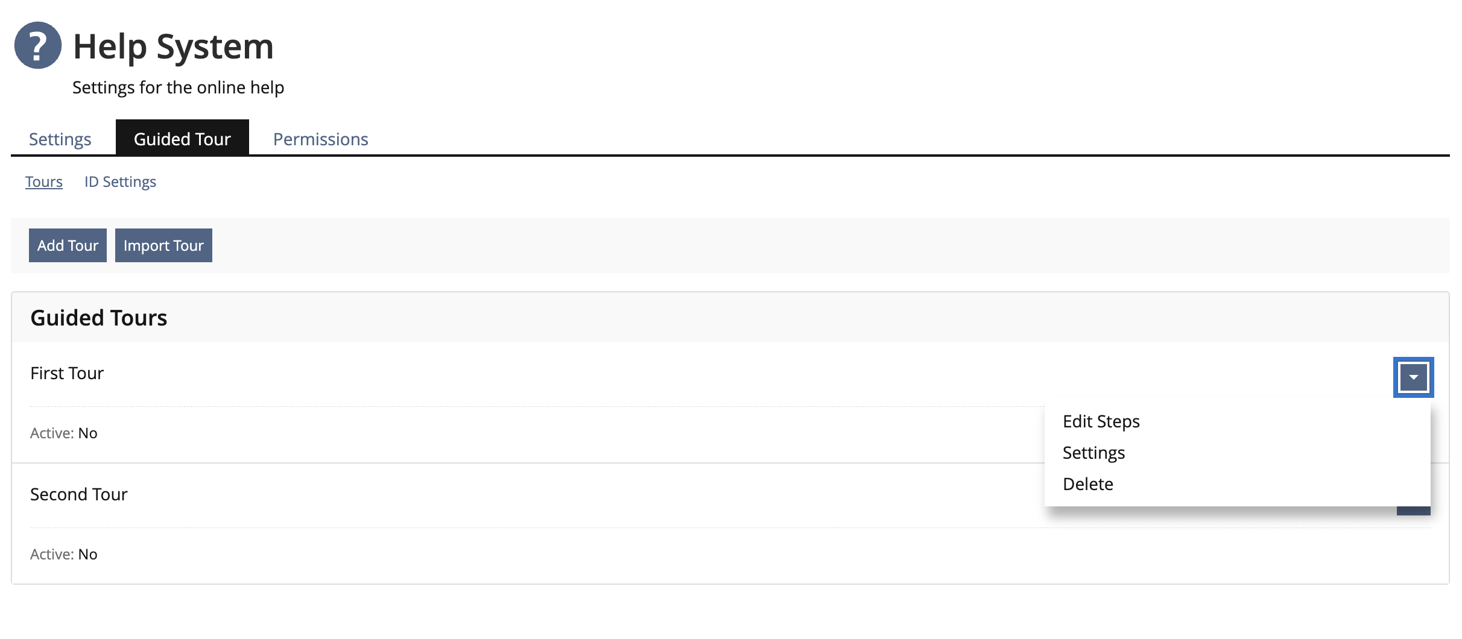Switch to the Settings tab

point(60,139)
